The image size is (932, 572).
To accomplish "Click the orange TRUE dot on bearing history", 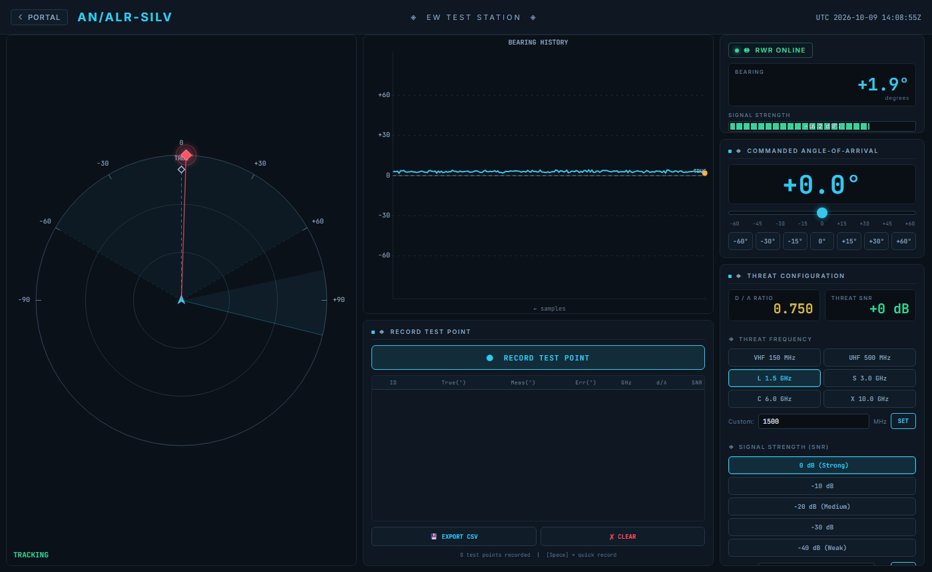I will (704, 173).
